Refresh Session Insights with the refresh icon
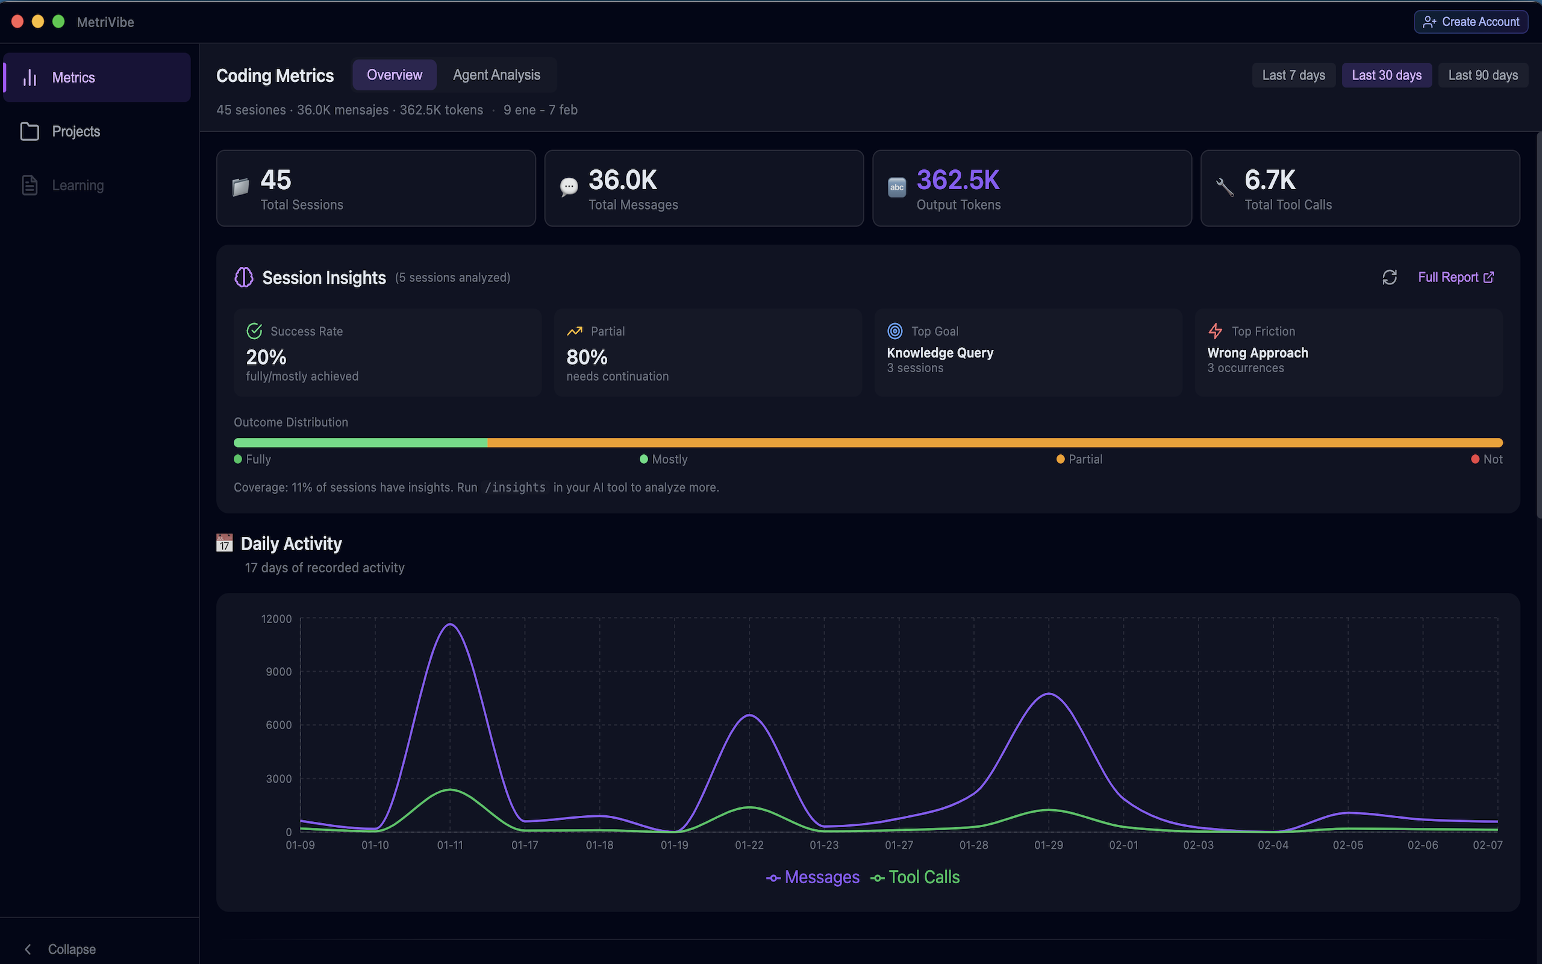Screen dimensions: 1542x964 click(1390, 277)
